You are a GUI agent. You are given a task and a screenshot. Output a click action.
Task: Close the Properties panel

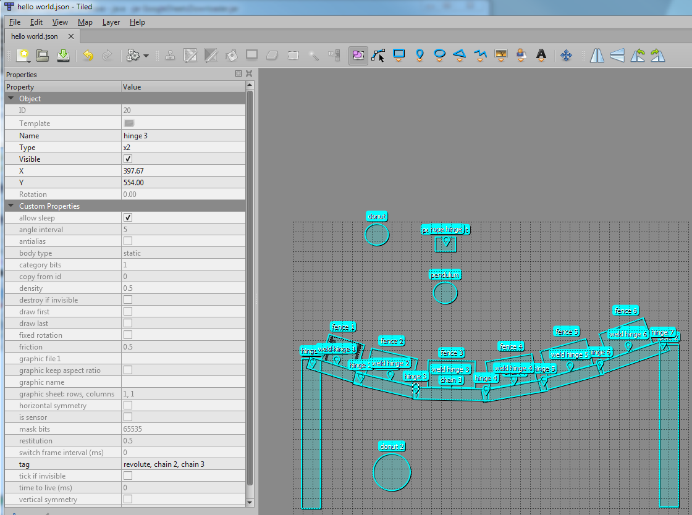[249, 73]
